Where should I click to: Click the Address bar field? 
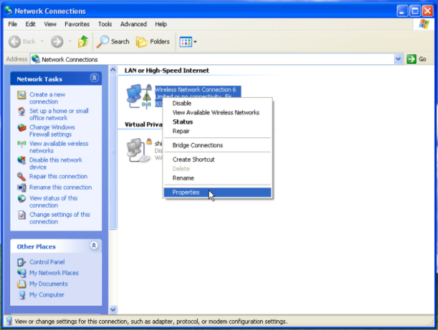[217, 59]
